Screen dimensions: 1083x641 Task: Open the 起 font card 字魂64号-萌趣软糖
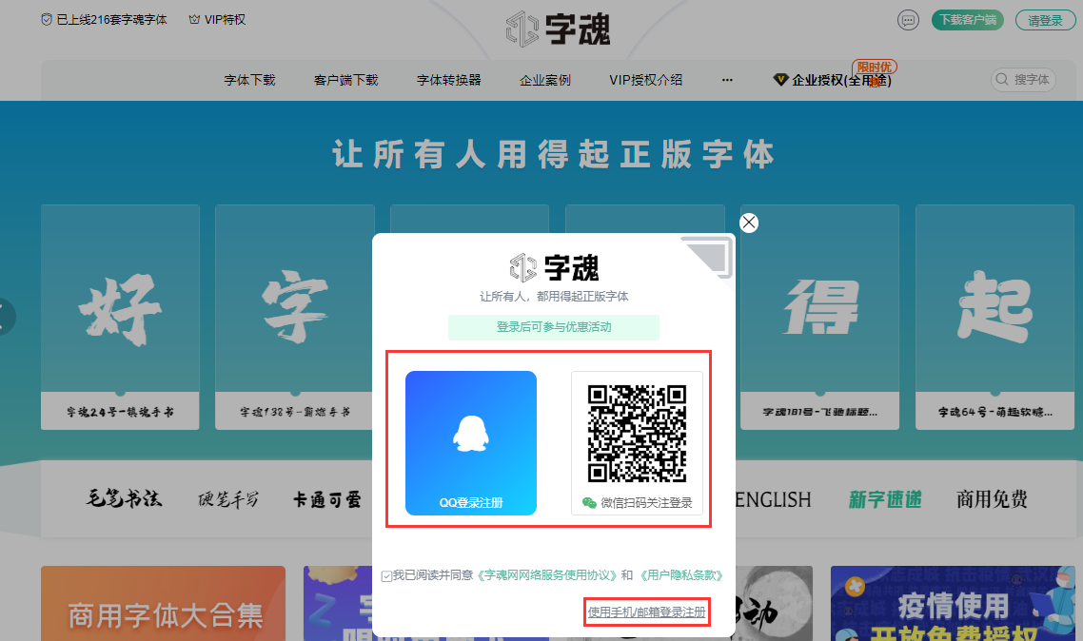pos(995,318)
